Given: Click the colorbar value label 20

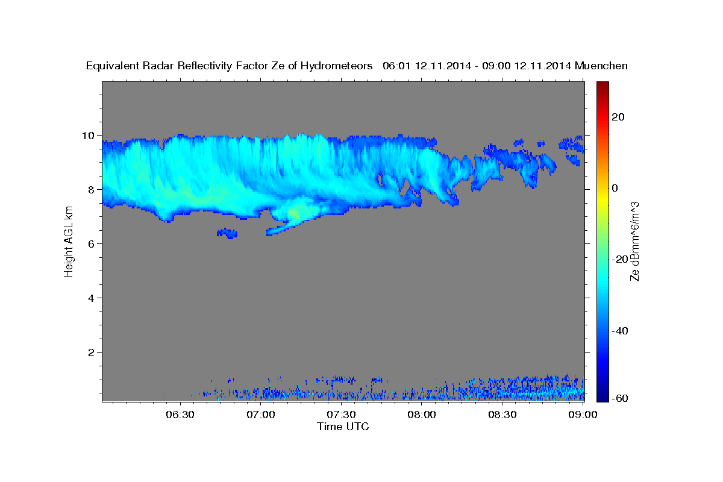Looking at the screenshot, I should [618, 117].
